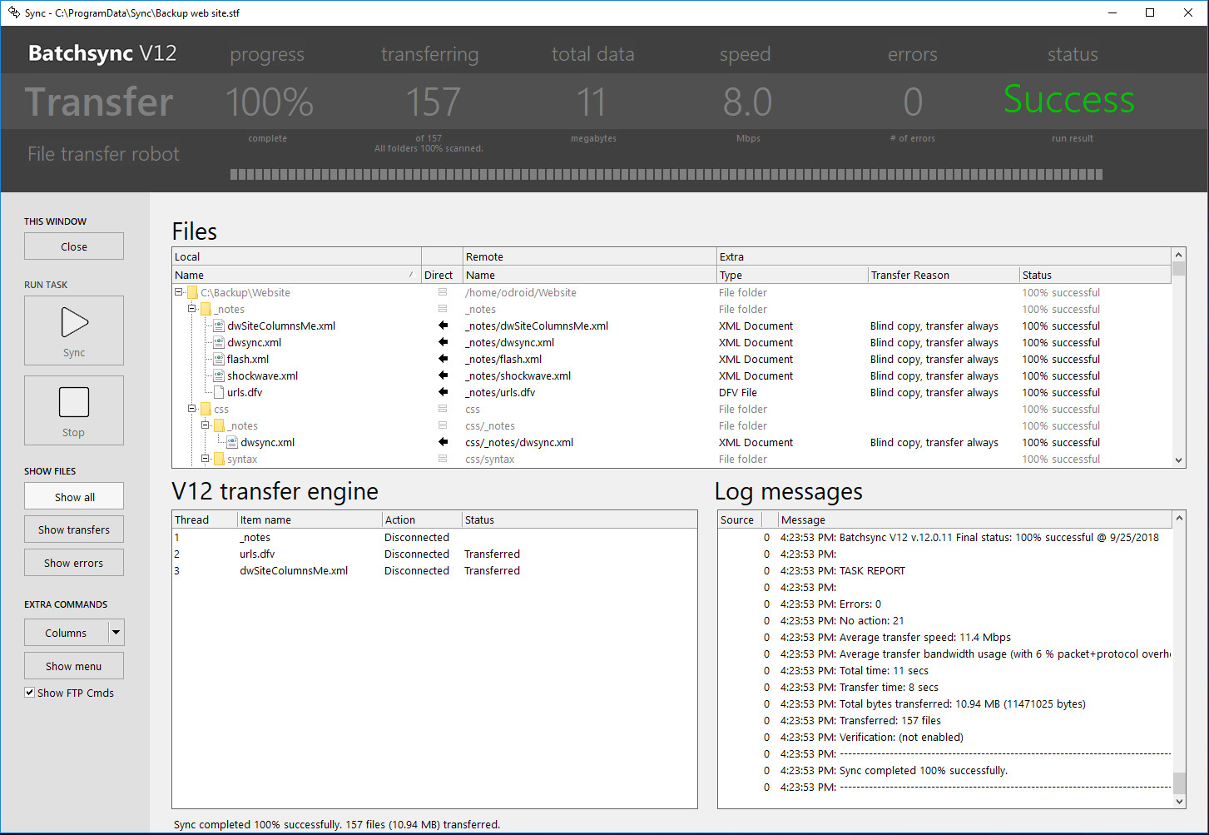Image resolution: width=1209 pixels, height=835 pixels.
Task: Click the Show transfers button
Action: click(74, 529)
